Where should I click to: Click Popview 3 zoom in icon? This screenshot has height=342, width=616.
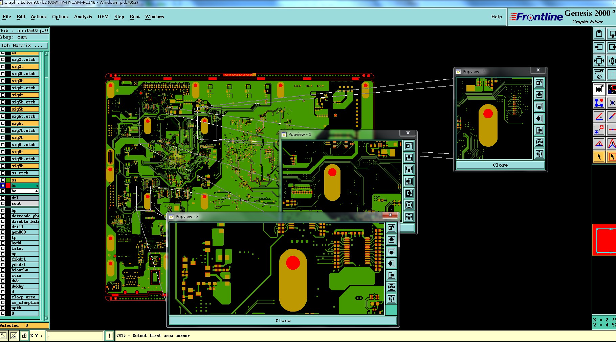pos(391,287)
